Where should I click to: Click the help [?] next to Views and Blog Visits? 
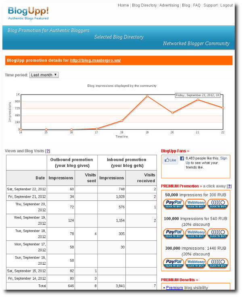click(48, 151)
